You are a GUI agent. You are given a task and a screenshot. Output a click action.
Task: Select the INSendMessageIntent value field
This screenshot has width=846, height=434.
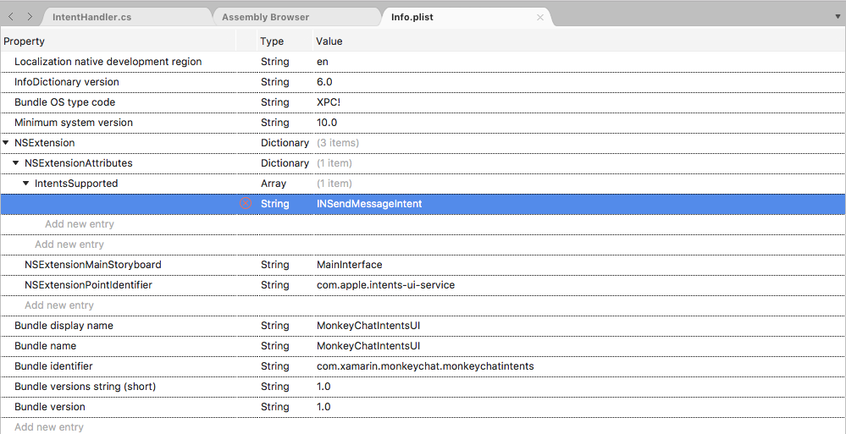click(369, 204)
